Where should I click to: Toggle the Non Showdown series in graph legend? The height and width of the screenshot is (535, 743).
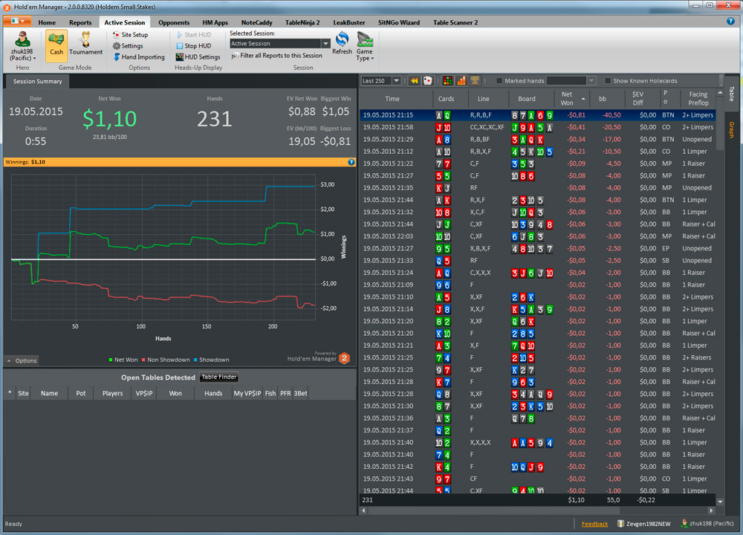(166, 360)
